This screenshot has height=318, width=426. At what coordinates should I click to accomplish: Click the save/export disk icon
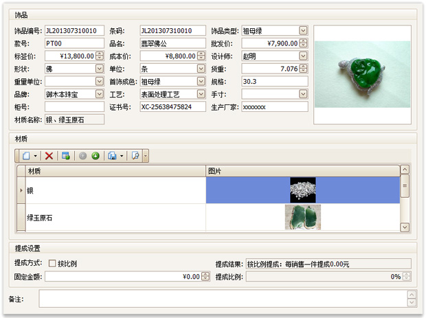pos(112,156)
